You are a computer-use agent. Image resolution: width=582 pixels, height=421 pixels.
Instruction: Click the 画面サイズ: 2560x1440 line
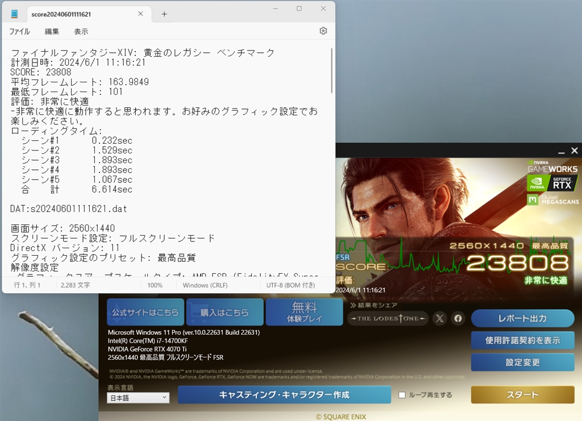tap(63, 228)
